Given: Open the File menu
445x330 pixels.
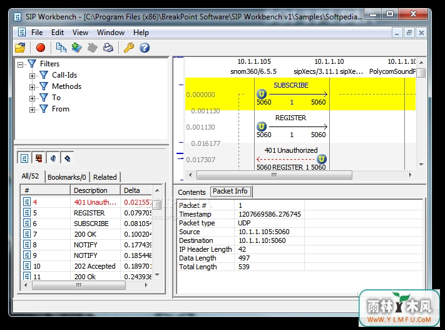Looking at the screenshot, I should [37, 33].
